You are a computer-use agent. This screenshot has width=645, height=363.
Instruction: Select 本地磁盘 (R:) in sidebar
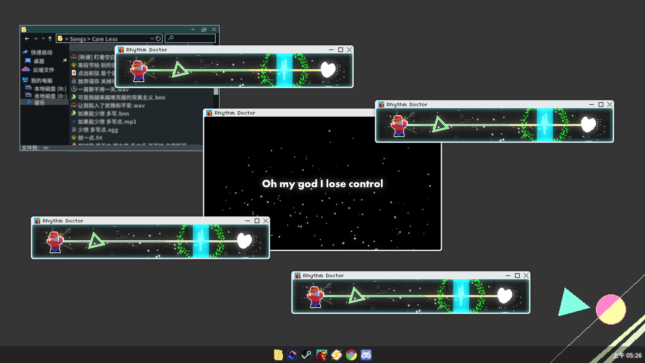(x=50, y=89)
